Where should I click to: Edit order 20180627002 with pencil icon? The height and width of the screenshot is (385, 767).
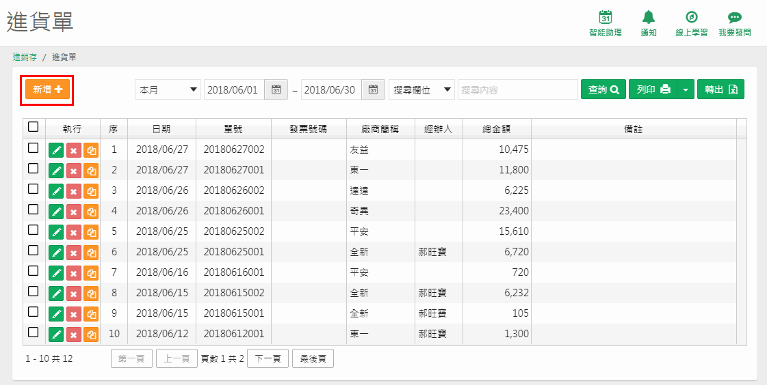pyautogui.click(x=56, y=150)
